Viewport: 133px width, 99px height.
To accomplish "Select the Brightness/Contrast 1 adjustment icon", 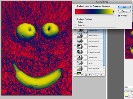I will tap(79, 52).
